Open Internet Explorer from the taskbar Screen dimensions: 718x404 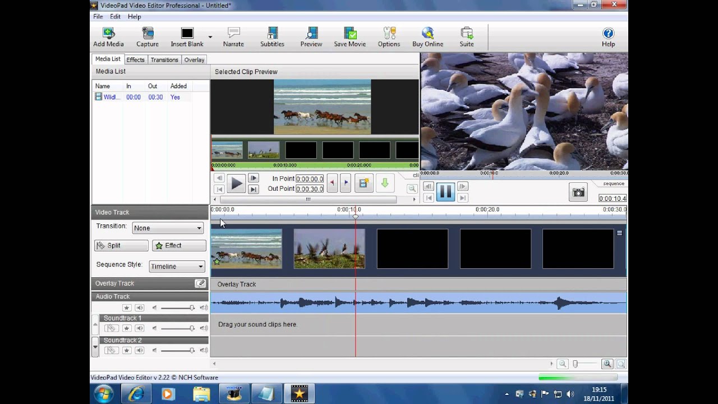[136, 394]
